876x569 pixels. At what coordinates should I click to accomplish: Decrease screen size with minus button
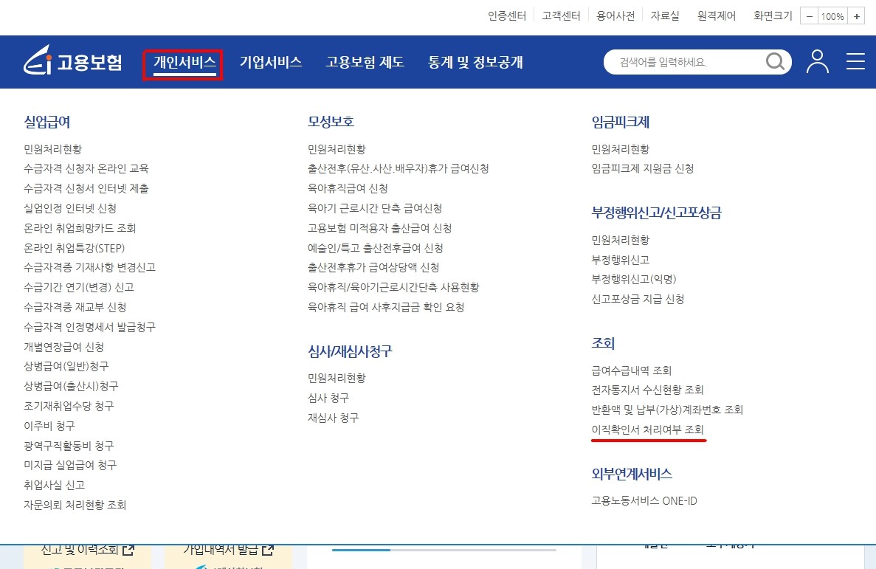point(809,16)
